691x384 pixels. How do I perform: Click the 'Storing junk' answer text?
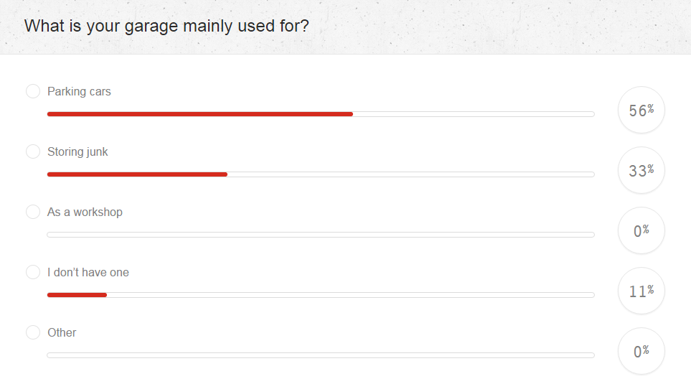77,151
